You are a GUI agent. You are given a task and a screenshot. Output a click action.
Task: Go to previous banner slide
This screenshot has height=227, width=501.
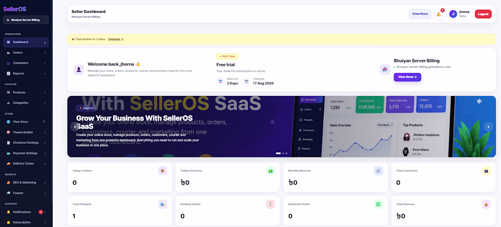click(x=75, y=127)
